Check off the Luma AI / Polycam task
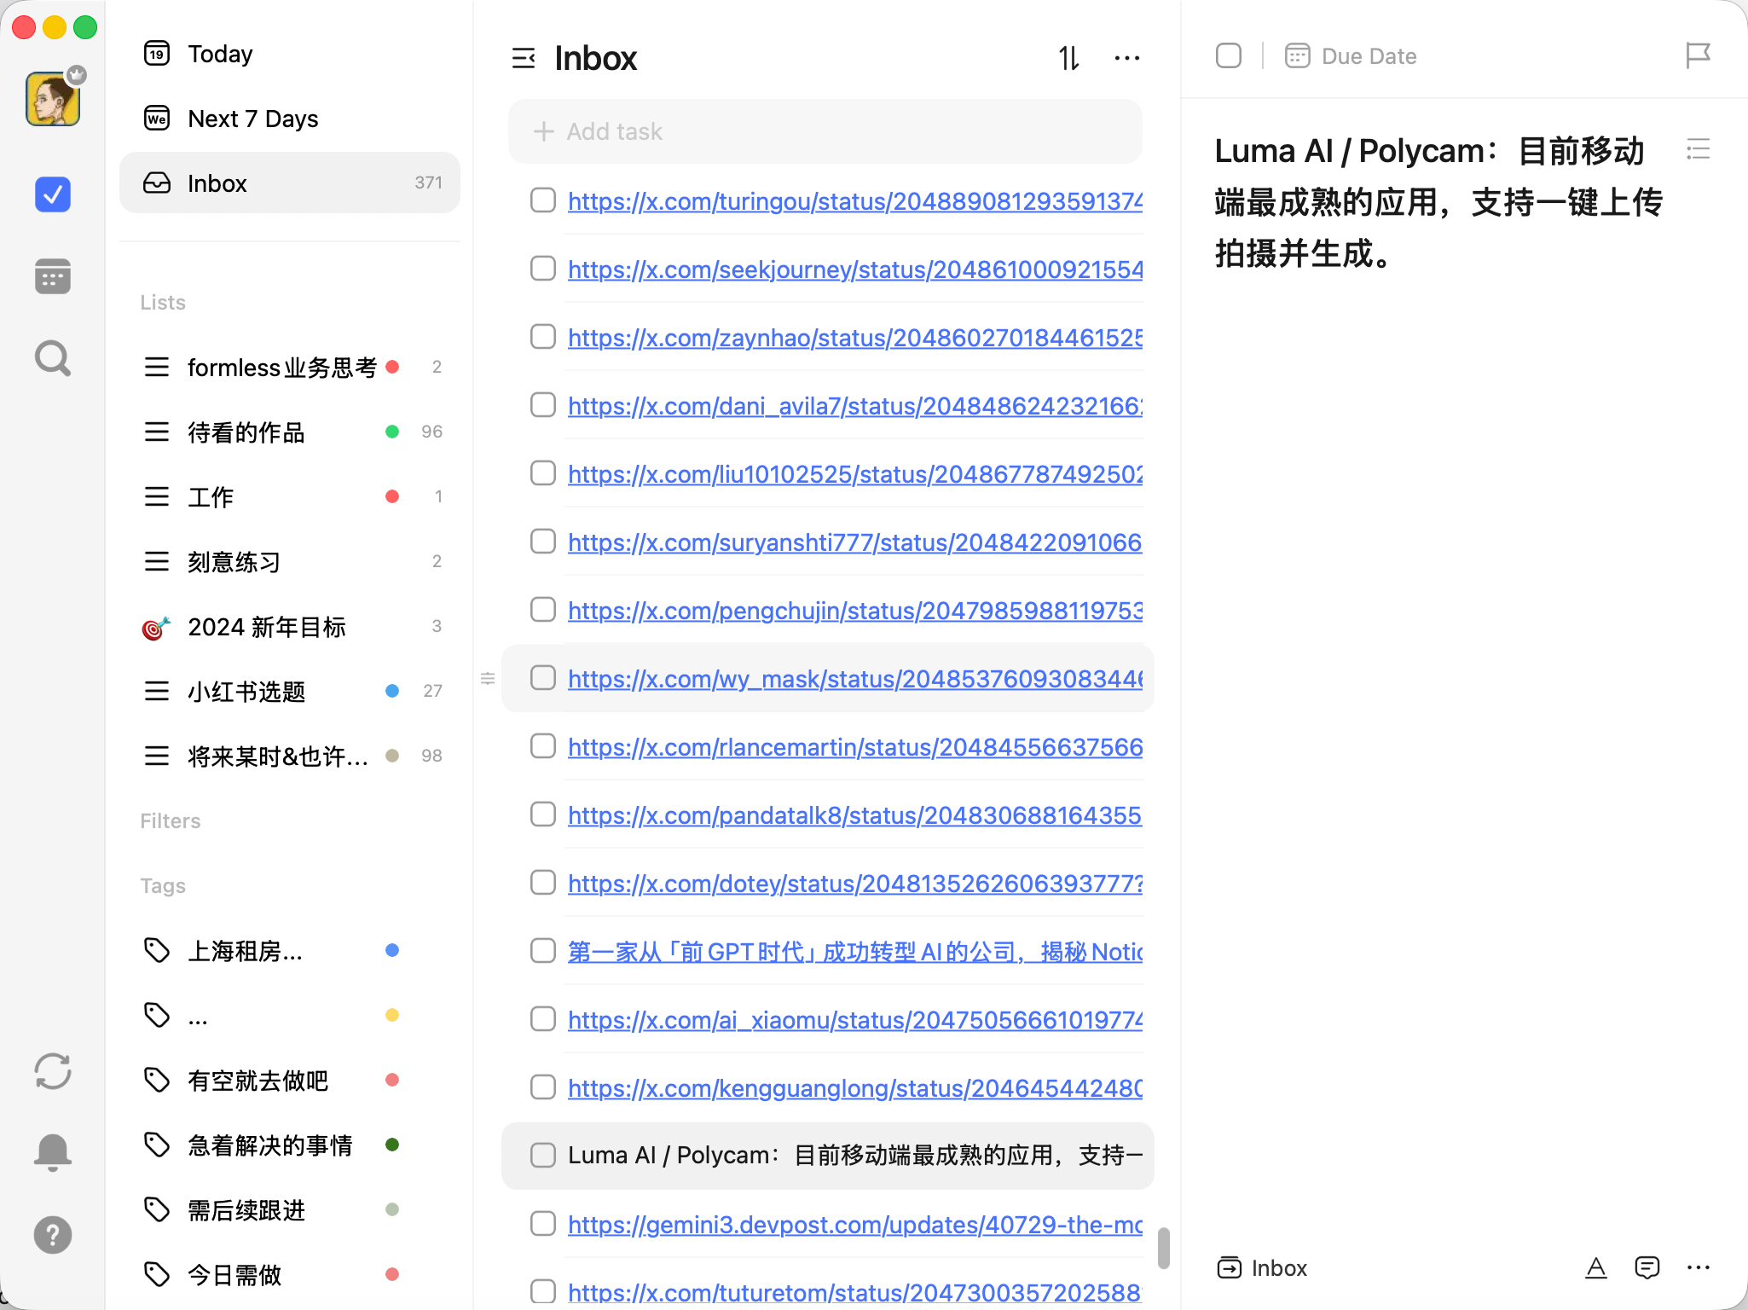This screenshot has width=1748, height=1310. pyautogui.click(x=543, y=1156)
